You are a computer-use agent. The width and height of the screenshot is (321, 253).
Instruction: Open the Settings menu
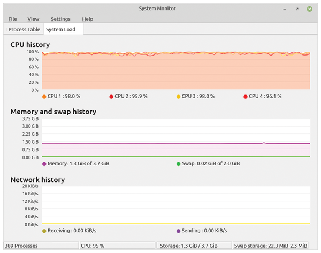pos(60,19)
